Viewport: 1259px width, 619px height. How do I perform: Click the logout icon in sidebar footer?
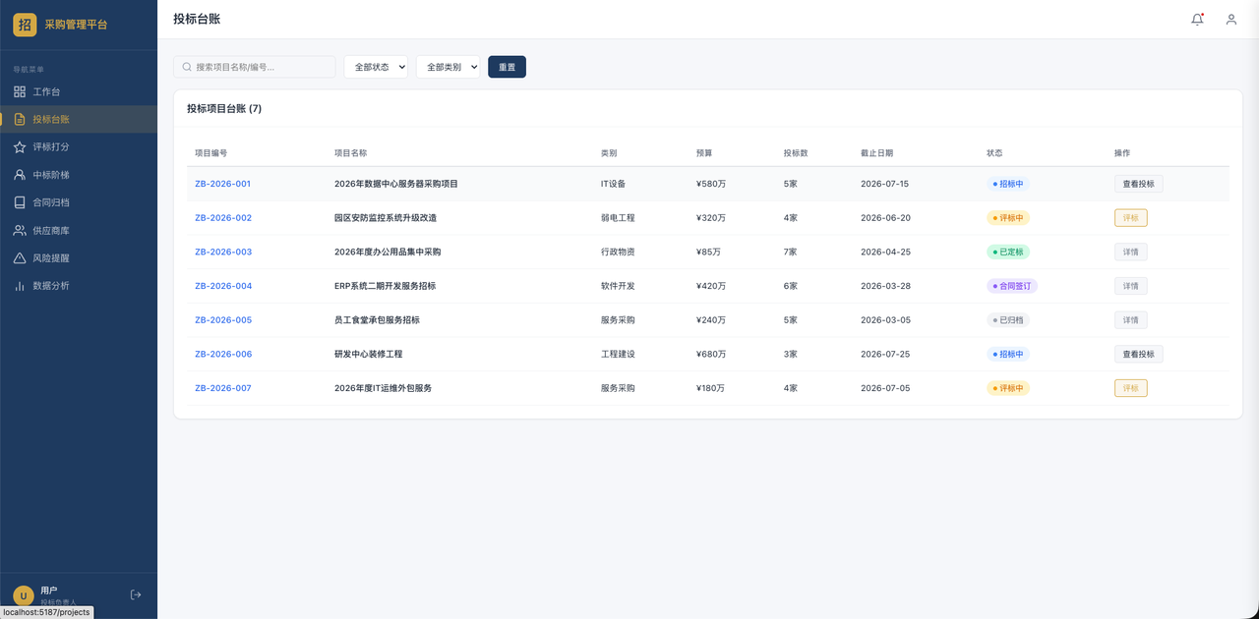(136, 594)
